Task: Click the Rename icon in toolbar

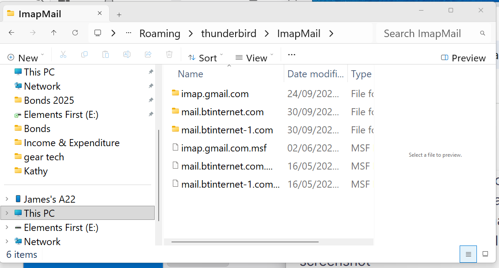Action: [x=127, y=55]
